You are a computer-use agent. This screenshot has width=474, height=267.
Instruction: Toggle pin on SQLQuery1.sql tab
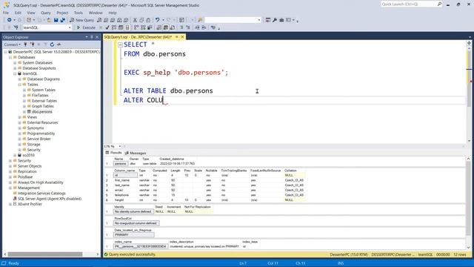177,37
